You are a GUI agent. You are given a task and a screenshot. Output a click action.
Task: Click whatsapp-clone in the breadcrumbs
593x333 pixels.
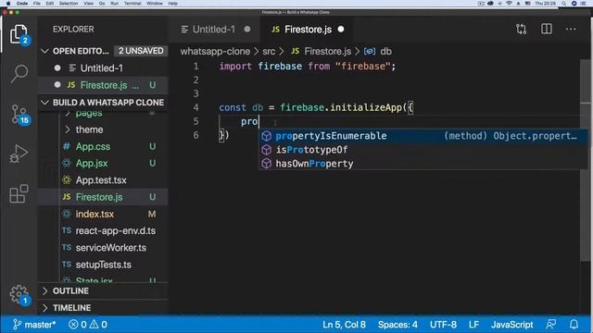coord(215,52)
